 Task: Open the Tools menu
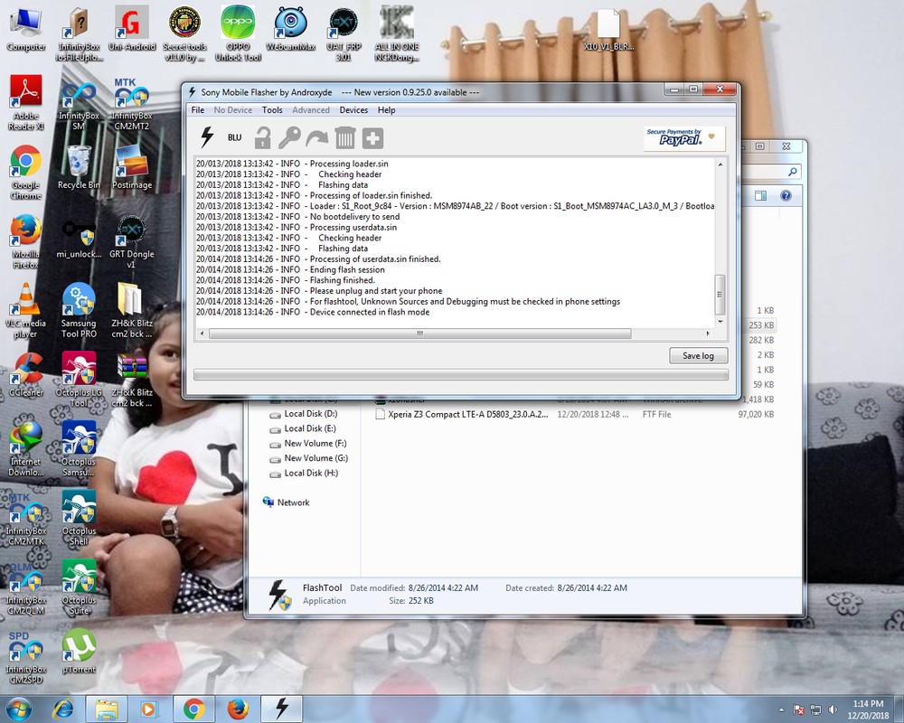(x=272, y=110)
